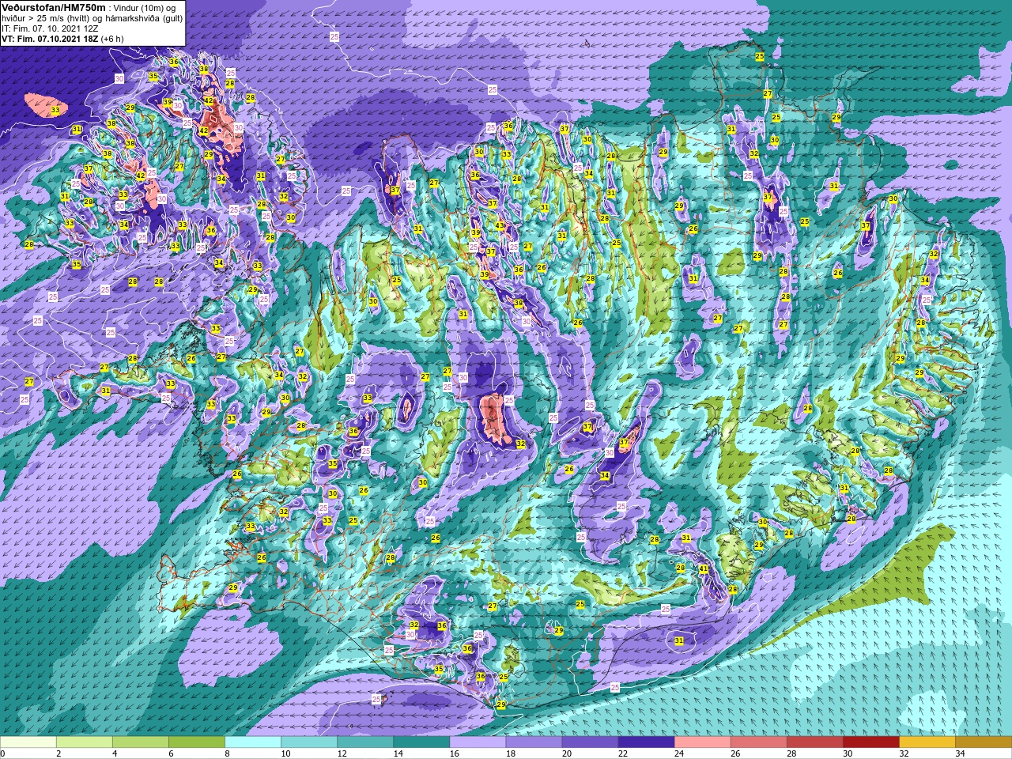Click the '0' legend scale label
This screenshot has height=759, width=1012.
(3, 753)
